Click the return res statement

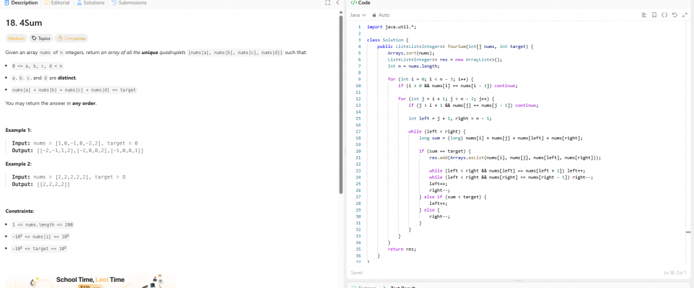[402, 249]
